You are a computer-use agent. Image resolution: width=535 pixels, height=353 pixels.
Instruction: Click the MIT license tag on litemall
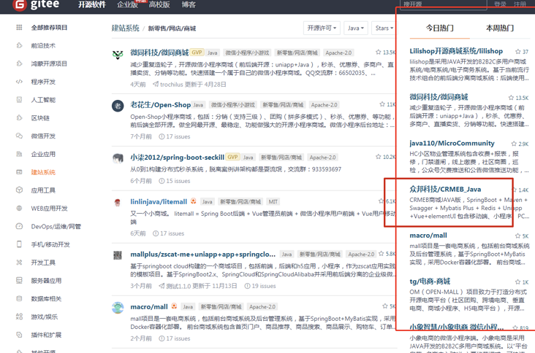(x=273, y=202)
